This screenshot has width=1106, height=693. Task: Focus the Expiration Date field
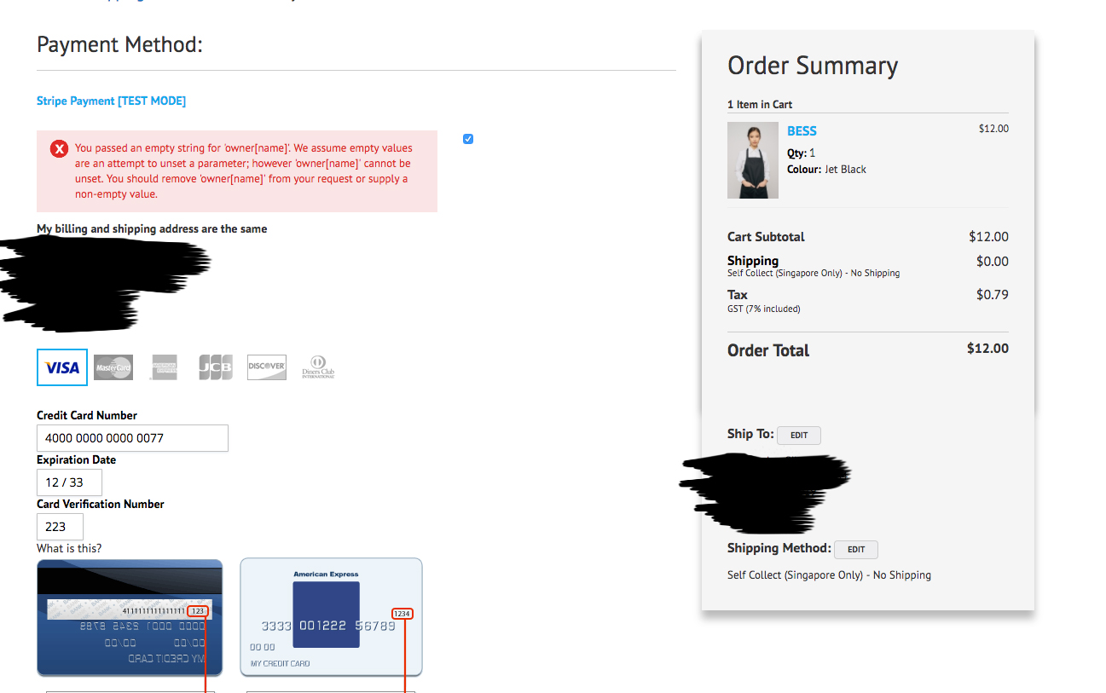69,482
